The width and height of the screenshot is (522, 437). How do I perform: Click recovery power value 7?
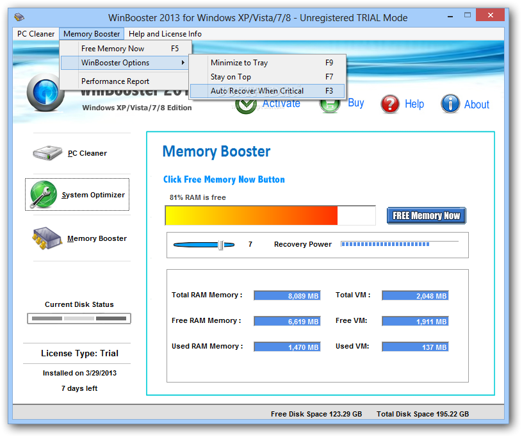tap(250, 245)
